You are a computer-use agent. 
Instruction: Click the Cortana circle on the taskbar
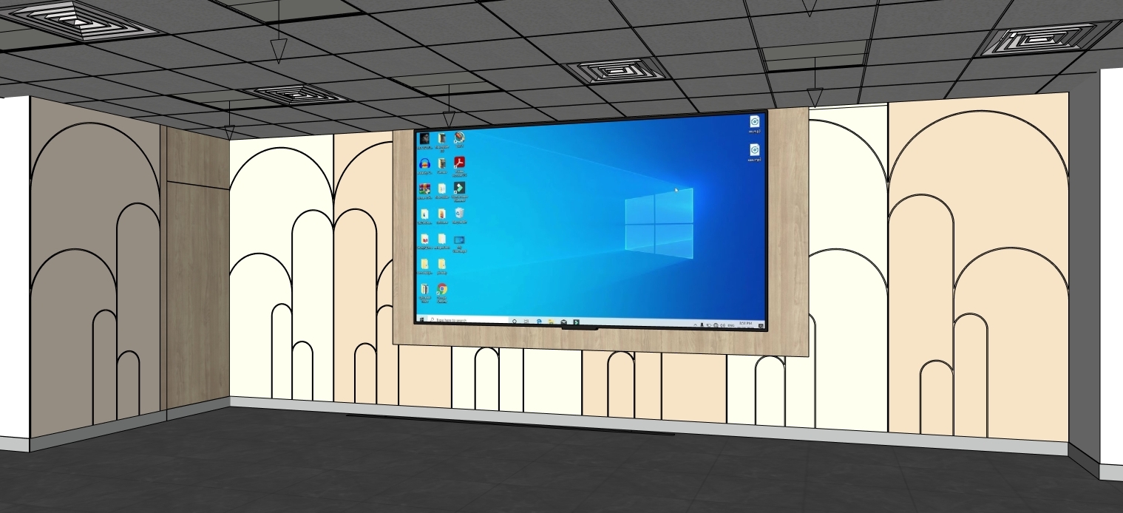(x=515, y=322)
